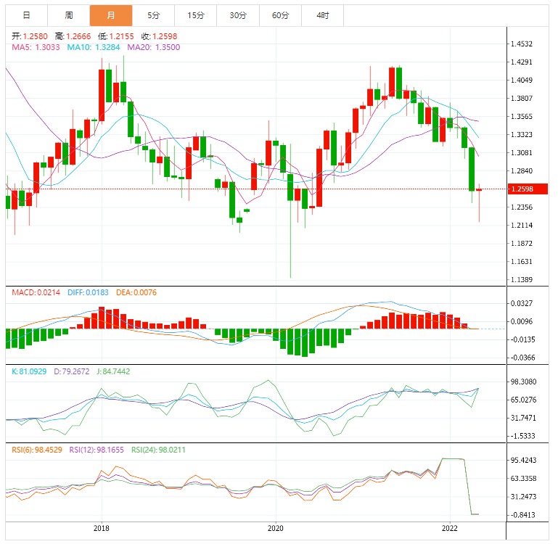Open the 4时 timeframe tab
558x544 pixels.
pyautogui.click(x=323, y=16)
